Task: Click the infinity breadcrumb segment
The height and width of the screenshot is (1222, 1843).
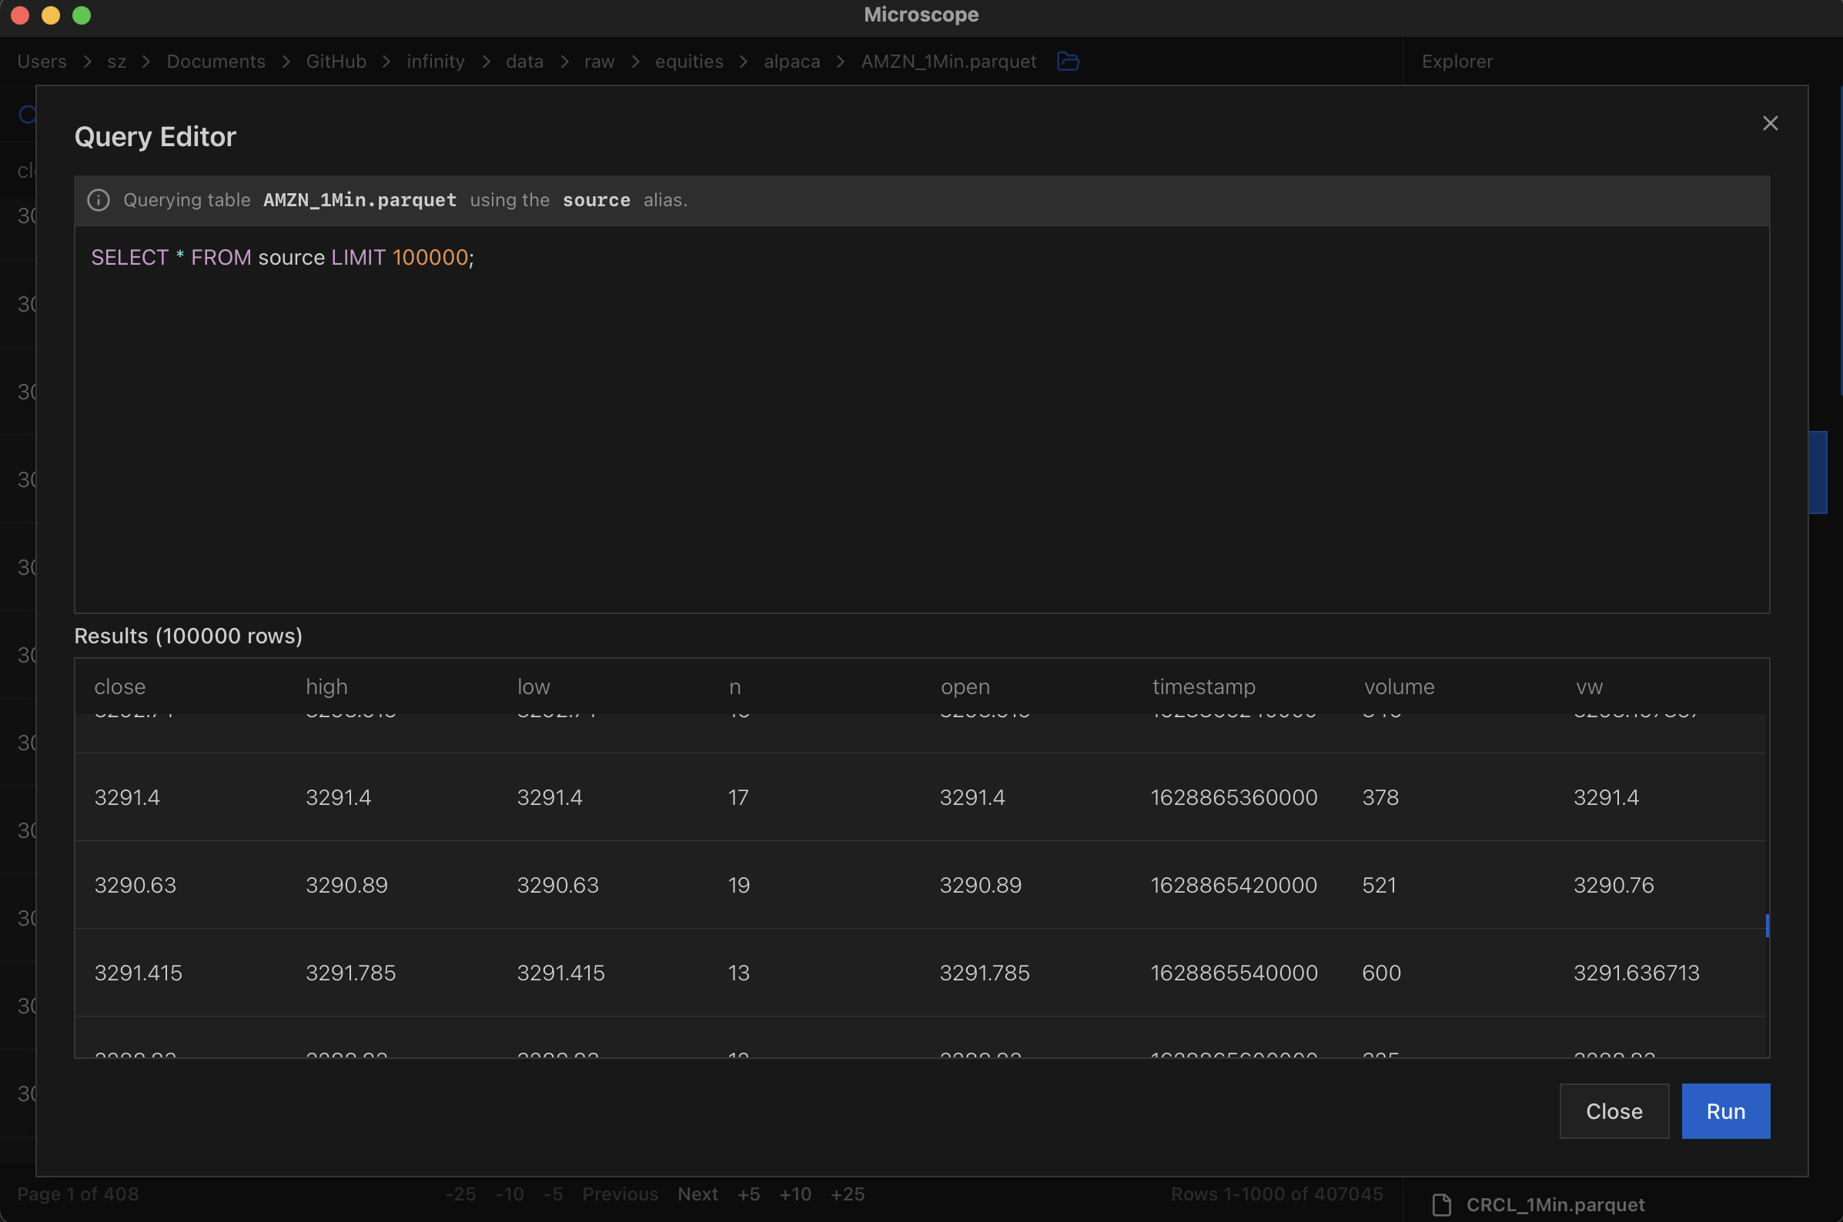Action: pyautogui.click(x=436, y=61)
